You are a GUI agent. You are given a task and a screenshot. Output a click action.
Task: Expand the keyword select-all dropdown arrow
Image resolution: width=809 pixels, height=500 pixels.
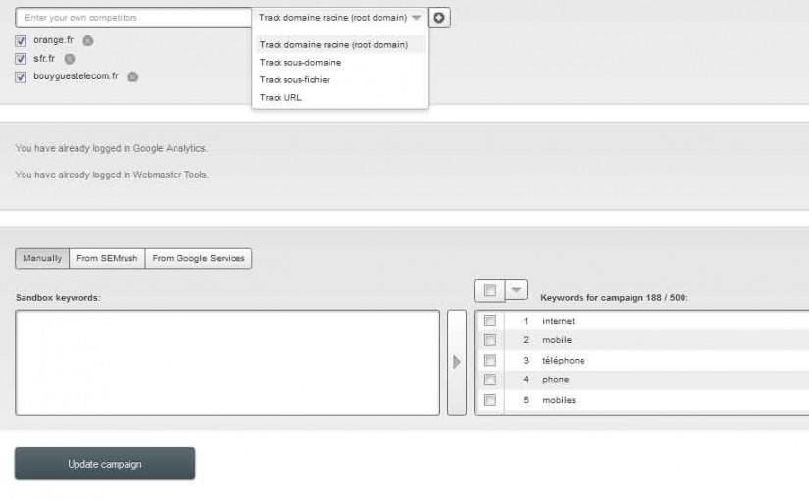516,290
